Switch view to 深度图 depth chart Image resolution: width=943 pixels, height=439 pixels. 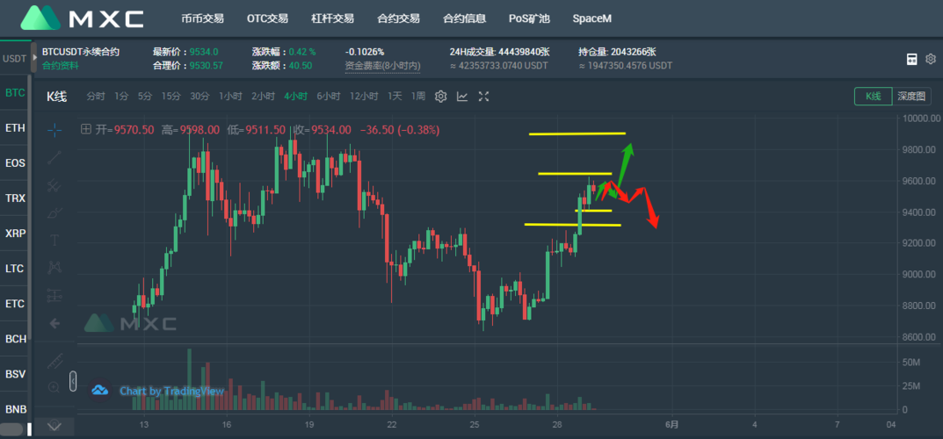coord(911,96)
